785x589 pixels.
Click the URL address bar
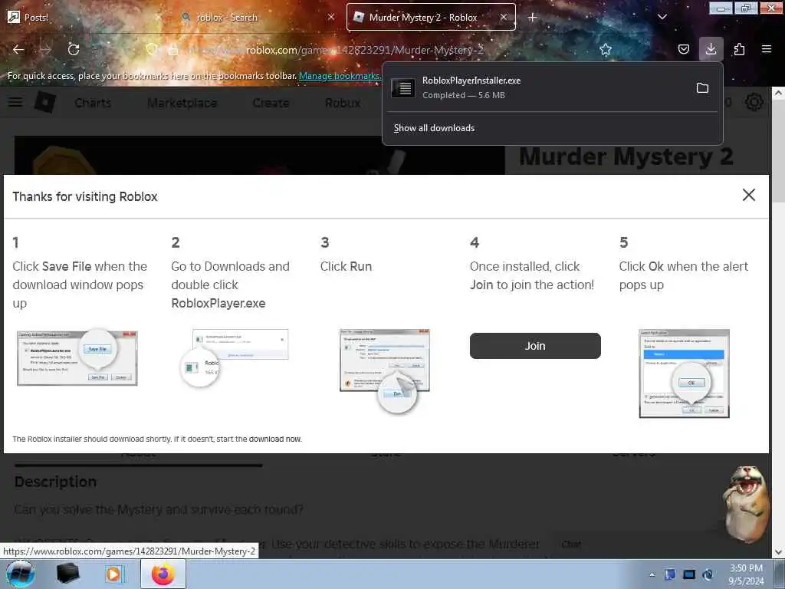(380, 50)
